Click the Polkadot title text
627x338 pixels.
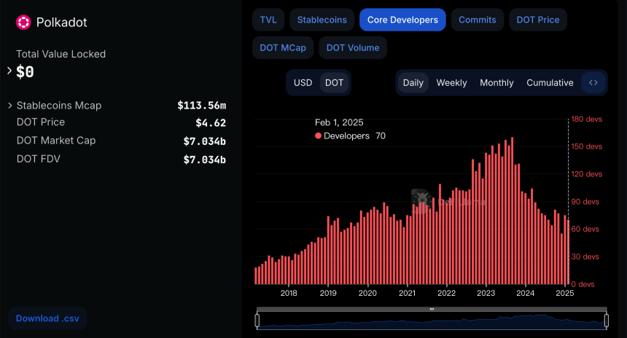61,23
